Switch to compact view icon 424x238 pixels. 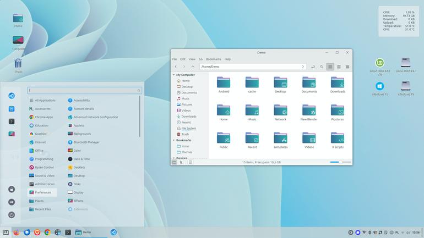tap(347, 67)
